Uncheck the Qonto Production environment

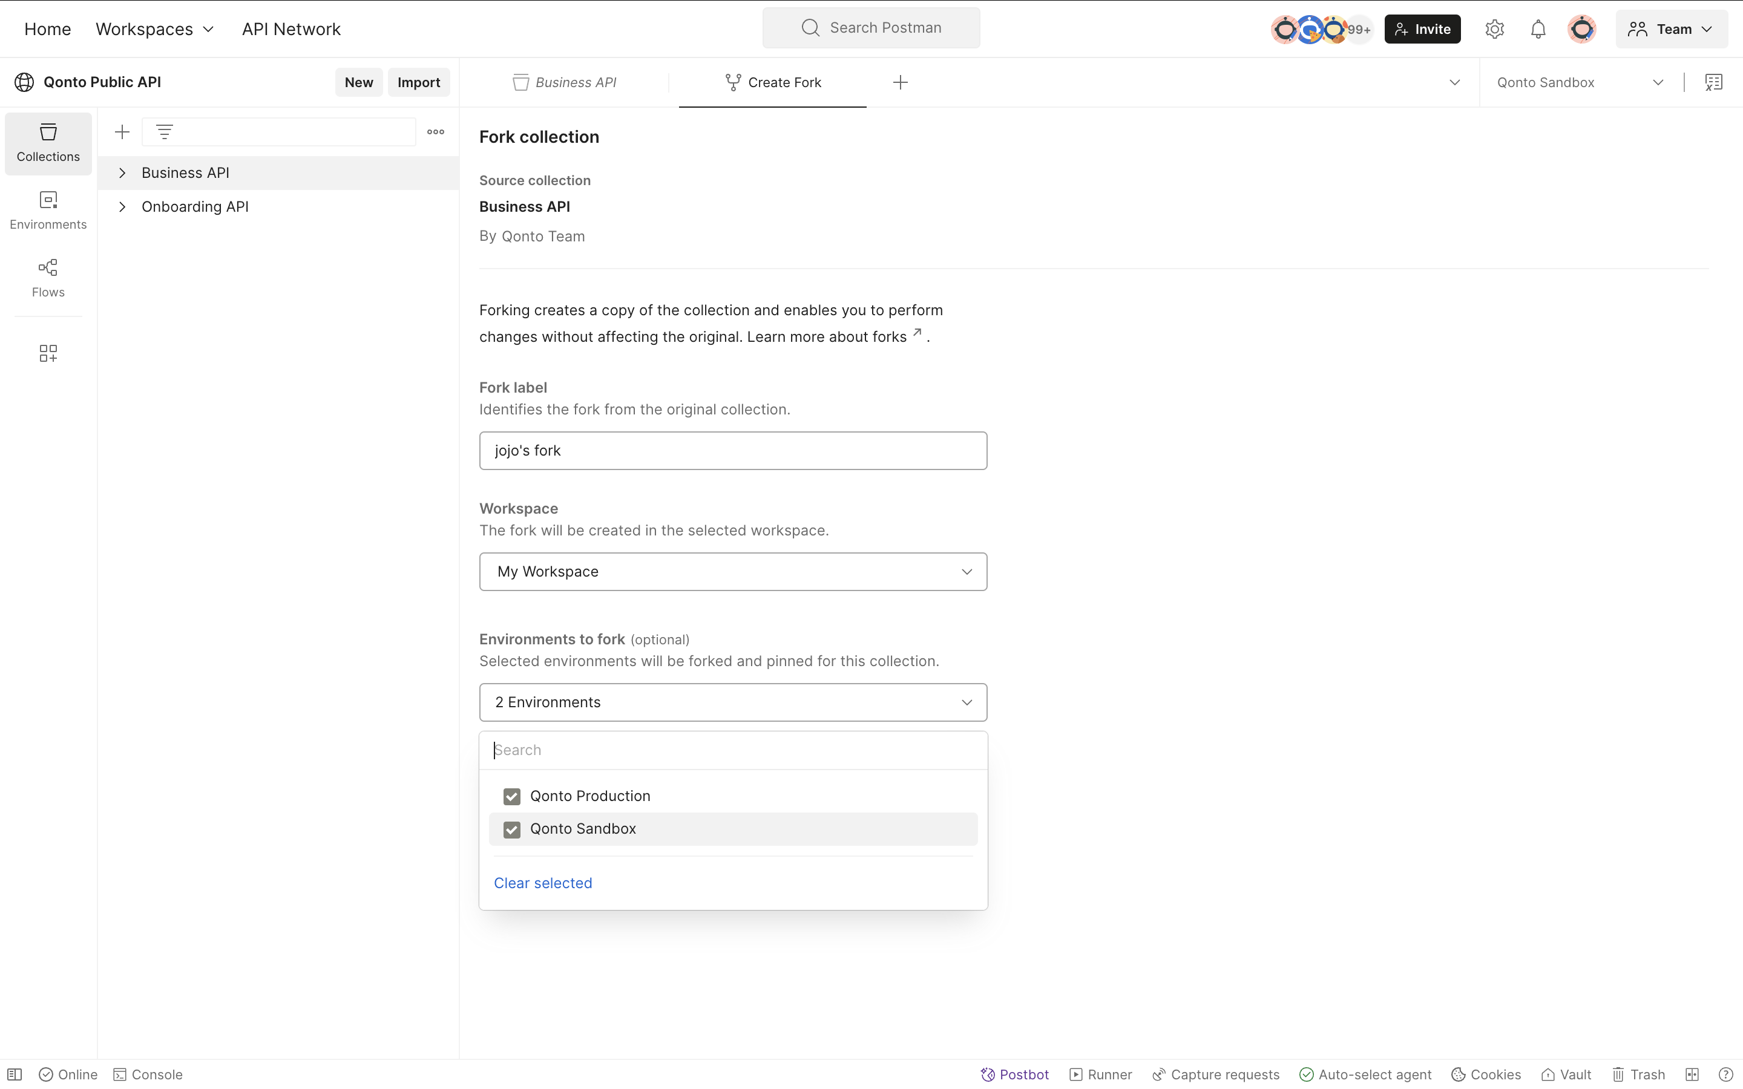point(511,796)
